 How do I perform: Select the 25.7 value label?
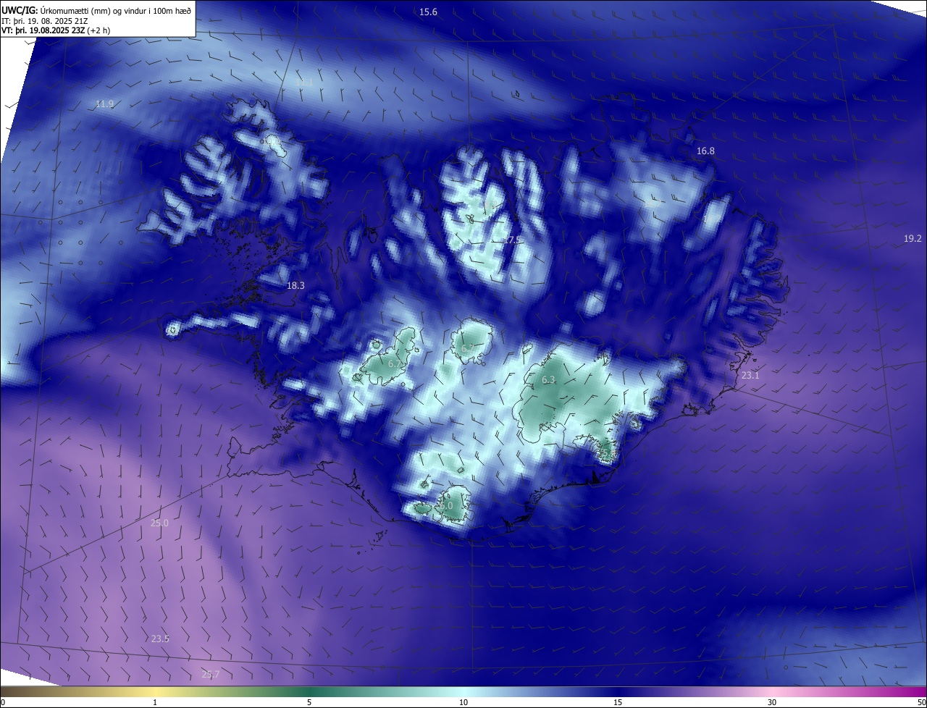210,675
